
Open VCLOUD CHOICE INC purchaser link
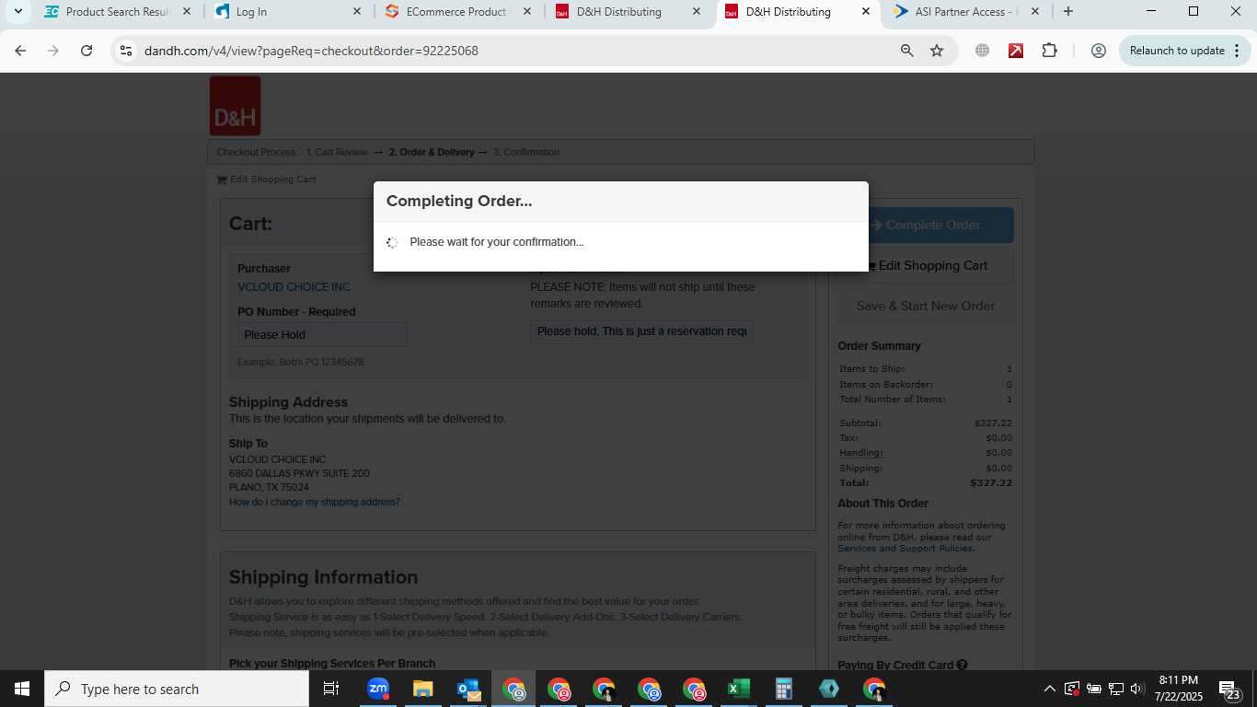[294, 287]
